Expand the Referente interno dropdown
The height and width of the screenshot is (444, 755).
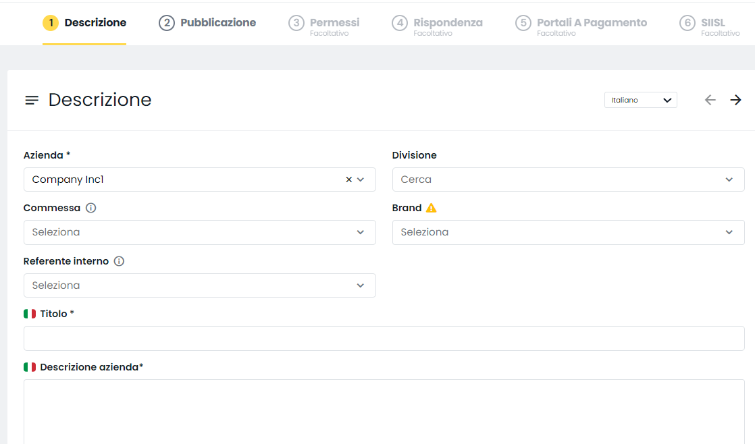199,285
